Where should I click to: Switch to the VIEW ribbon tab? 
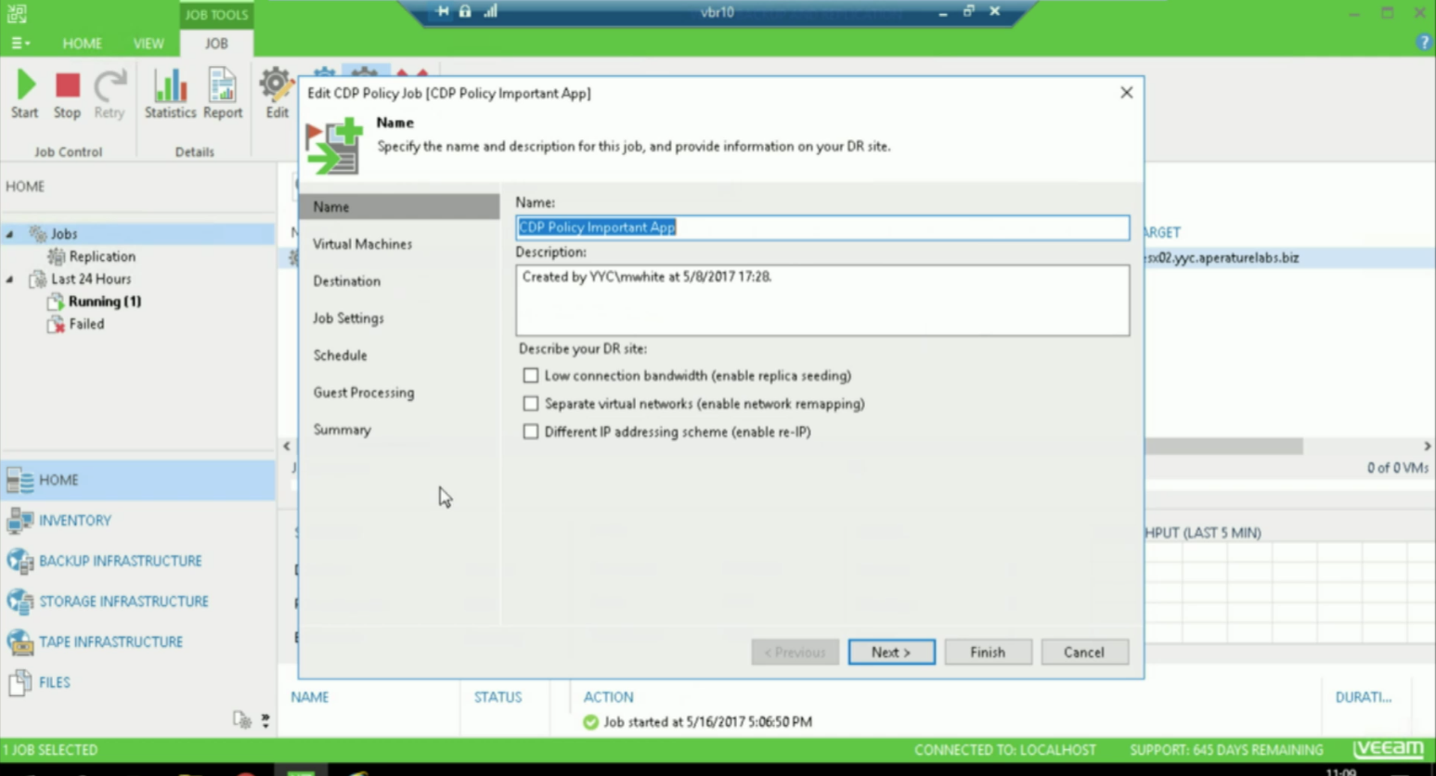[x=149, y=44]
